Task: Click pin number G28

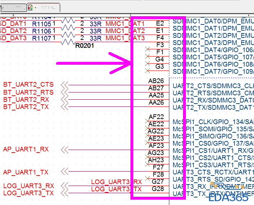Action: 158,189
